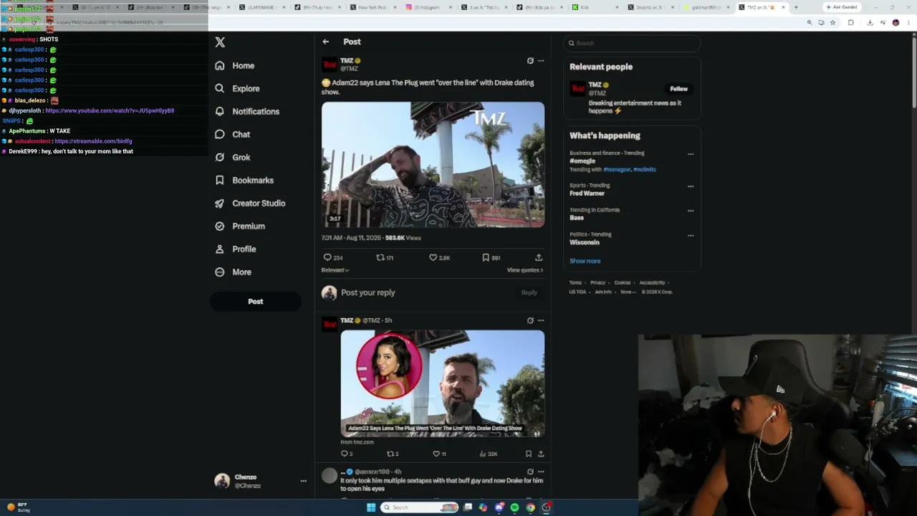Viewport: 917px width, 516px height.
Task: Open the streamable.com link in chat
Action: (93, 141)
